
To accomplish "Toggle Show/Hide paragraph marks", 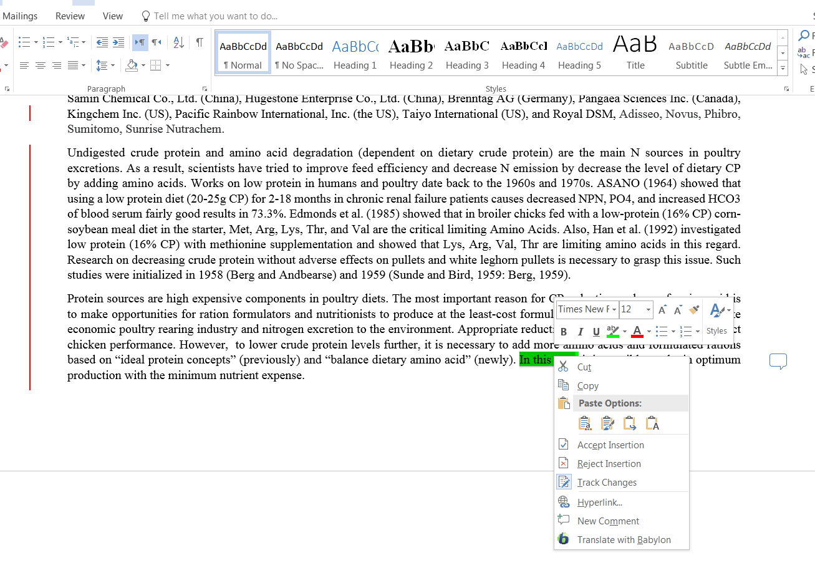I will coord(199,42).
